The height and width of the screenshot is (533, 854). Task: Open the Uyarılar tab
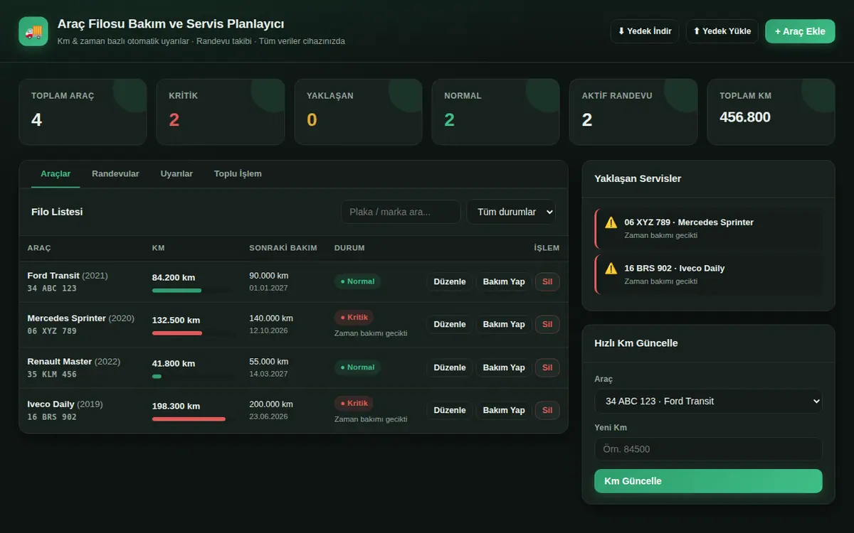tap(176, 174)
